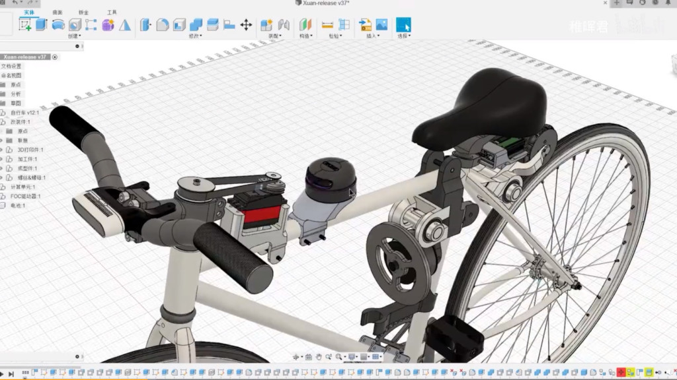Switch to the 钣金 tab
This screenshot has height=380, width=677.
(x=84, y=13)
